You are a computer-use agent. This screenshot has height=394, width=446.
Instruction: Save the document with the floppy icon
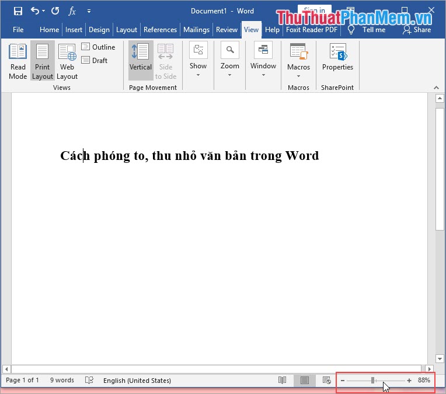pos(18,11)
